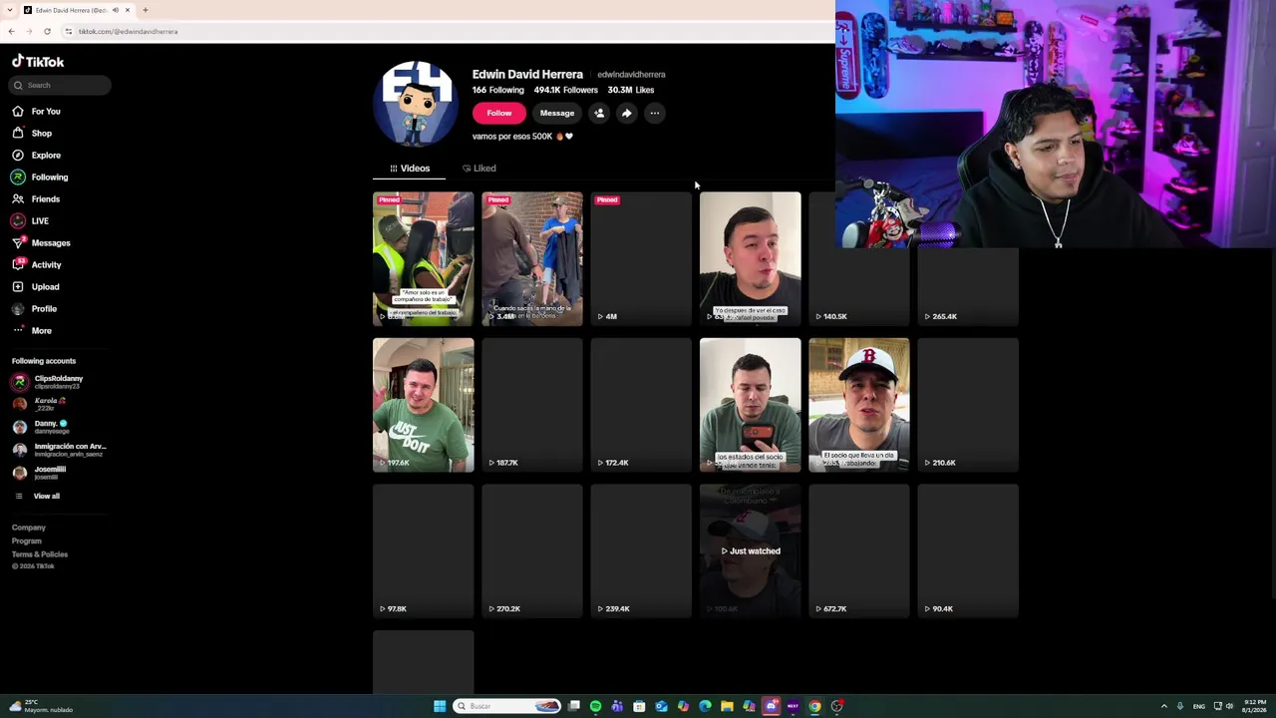The width and height of the screenshot is (1276, 718).
Task: Open Josemiliii followed account
Action: pos(40,473)
